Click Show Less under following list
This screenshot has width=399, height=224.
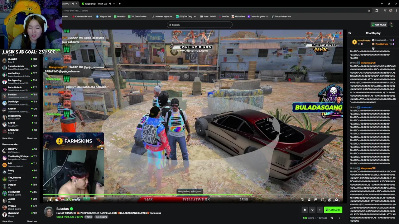coord(32,138)
